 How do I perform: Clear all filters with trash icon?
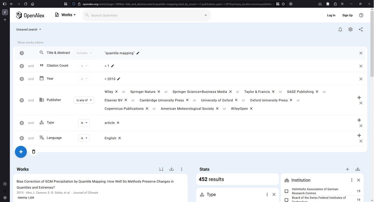(34, 152)
